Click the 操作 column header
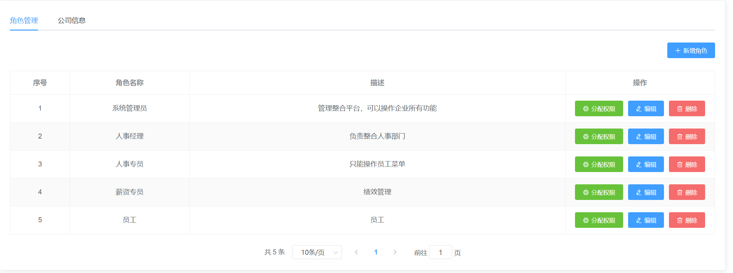This screenshot has width=733, height=273. tap(640, 83)
